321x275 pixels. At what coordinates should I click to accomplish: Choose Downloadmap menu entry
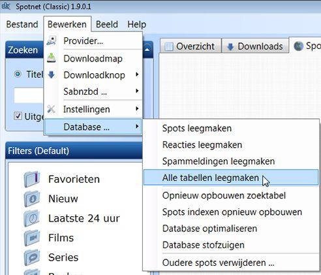(x=93, y=58)
